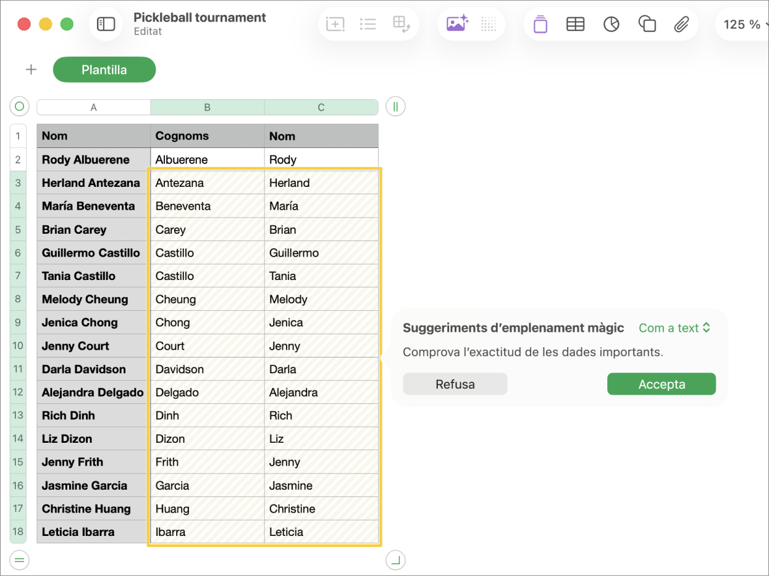This screenshot has width=769, height=576.
Task: Open the image generation icon with sparkle
Action: pos(457,24)
